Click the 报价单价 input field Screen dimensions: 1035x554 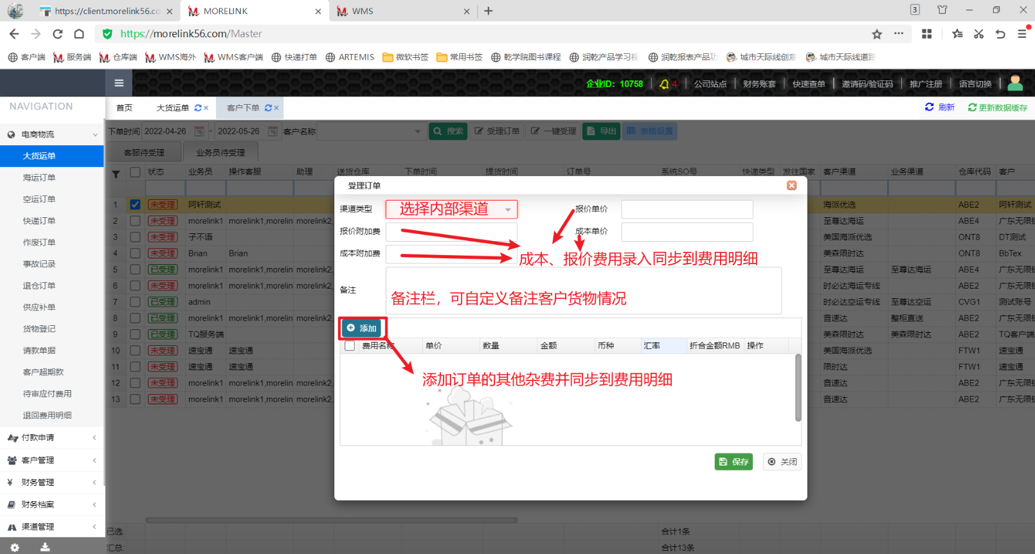point(687,210)
